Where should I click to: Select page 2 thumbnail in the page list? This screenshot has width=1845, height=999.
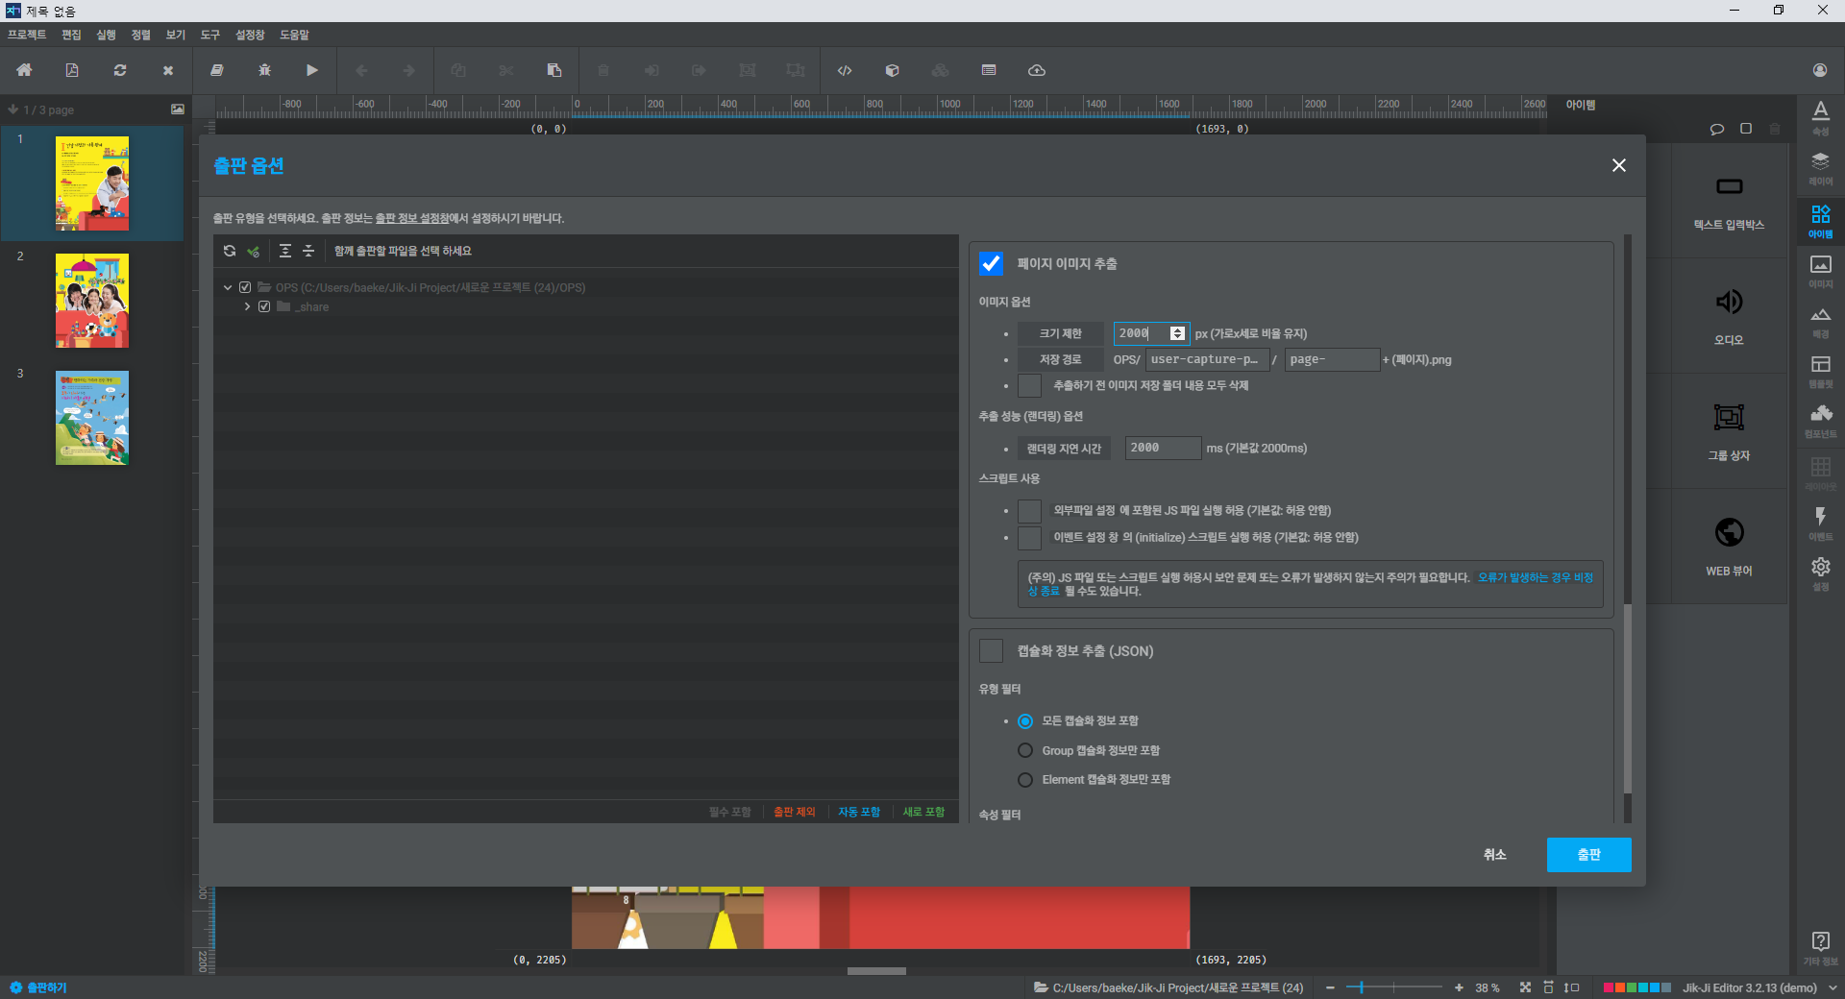point(91,301)
